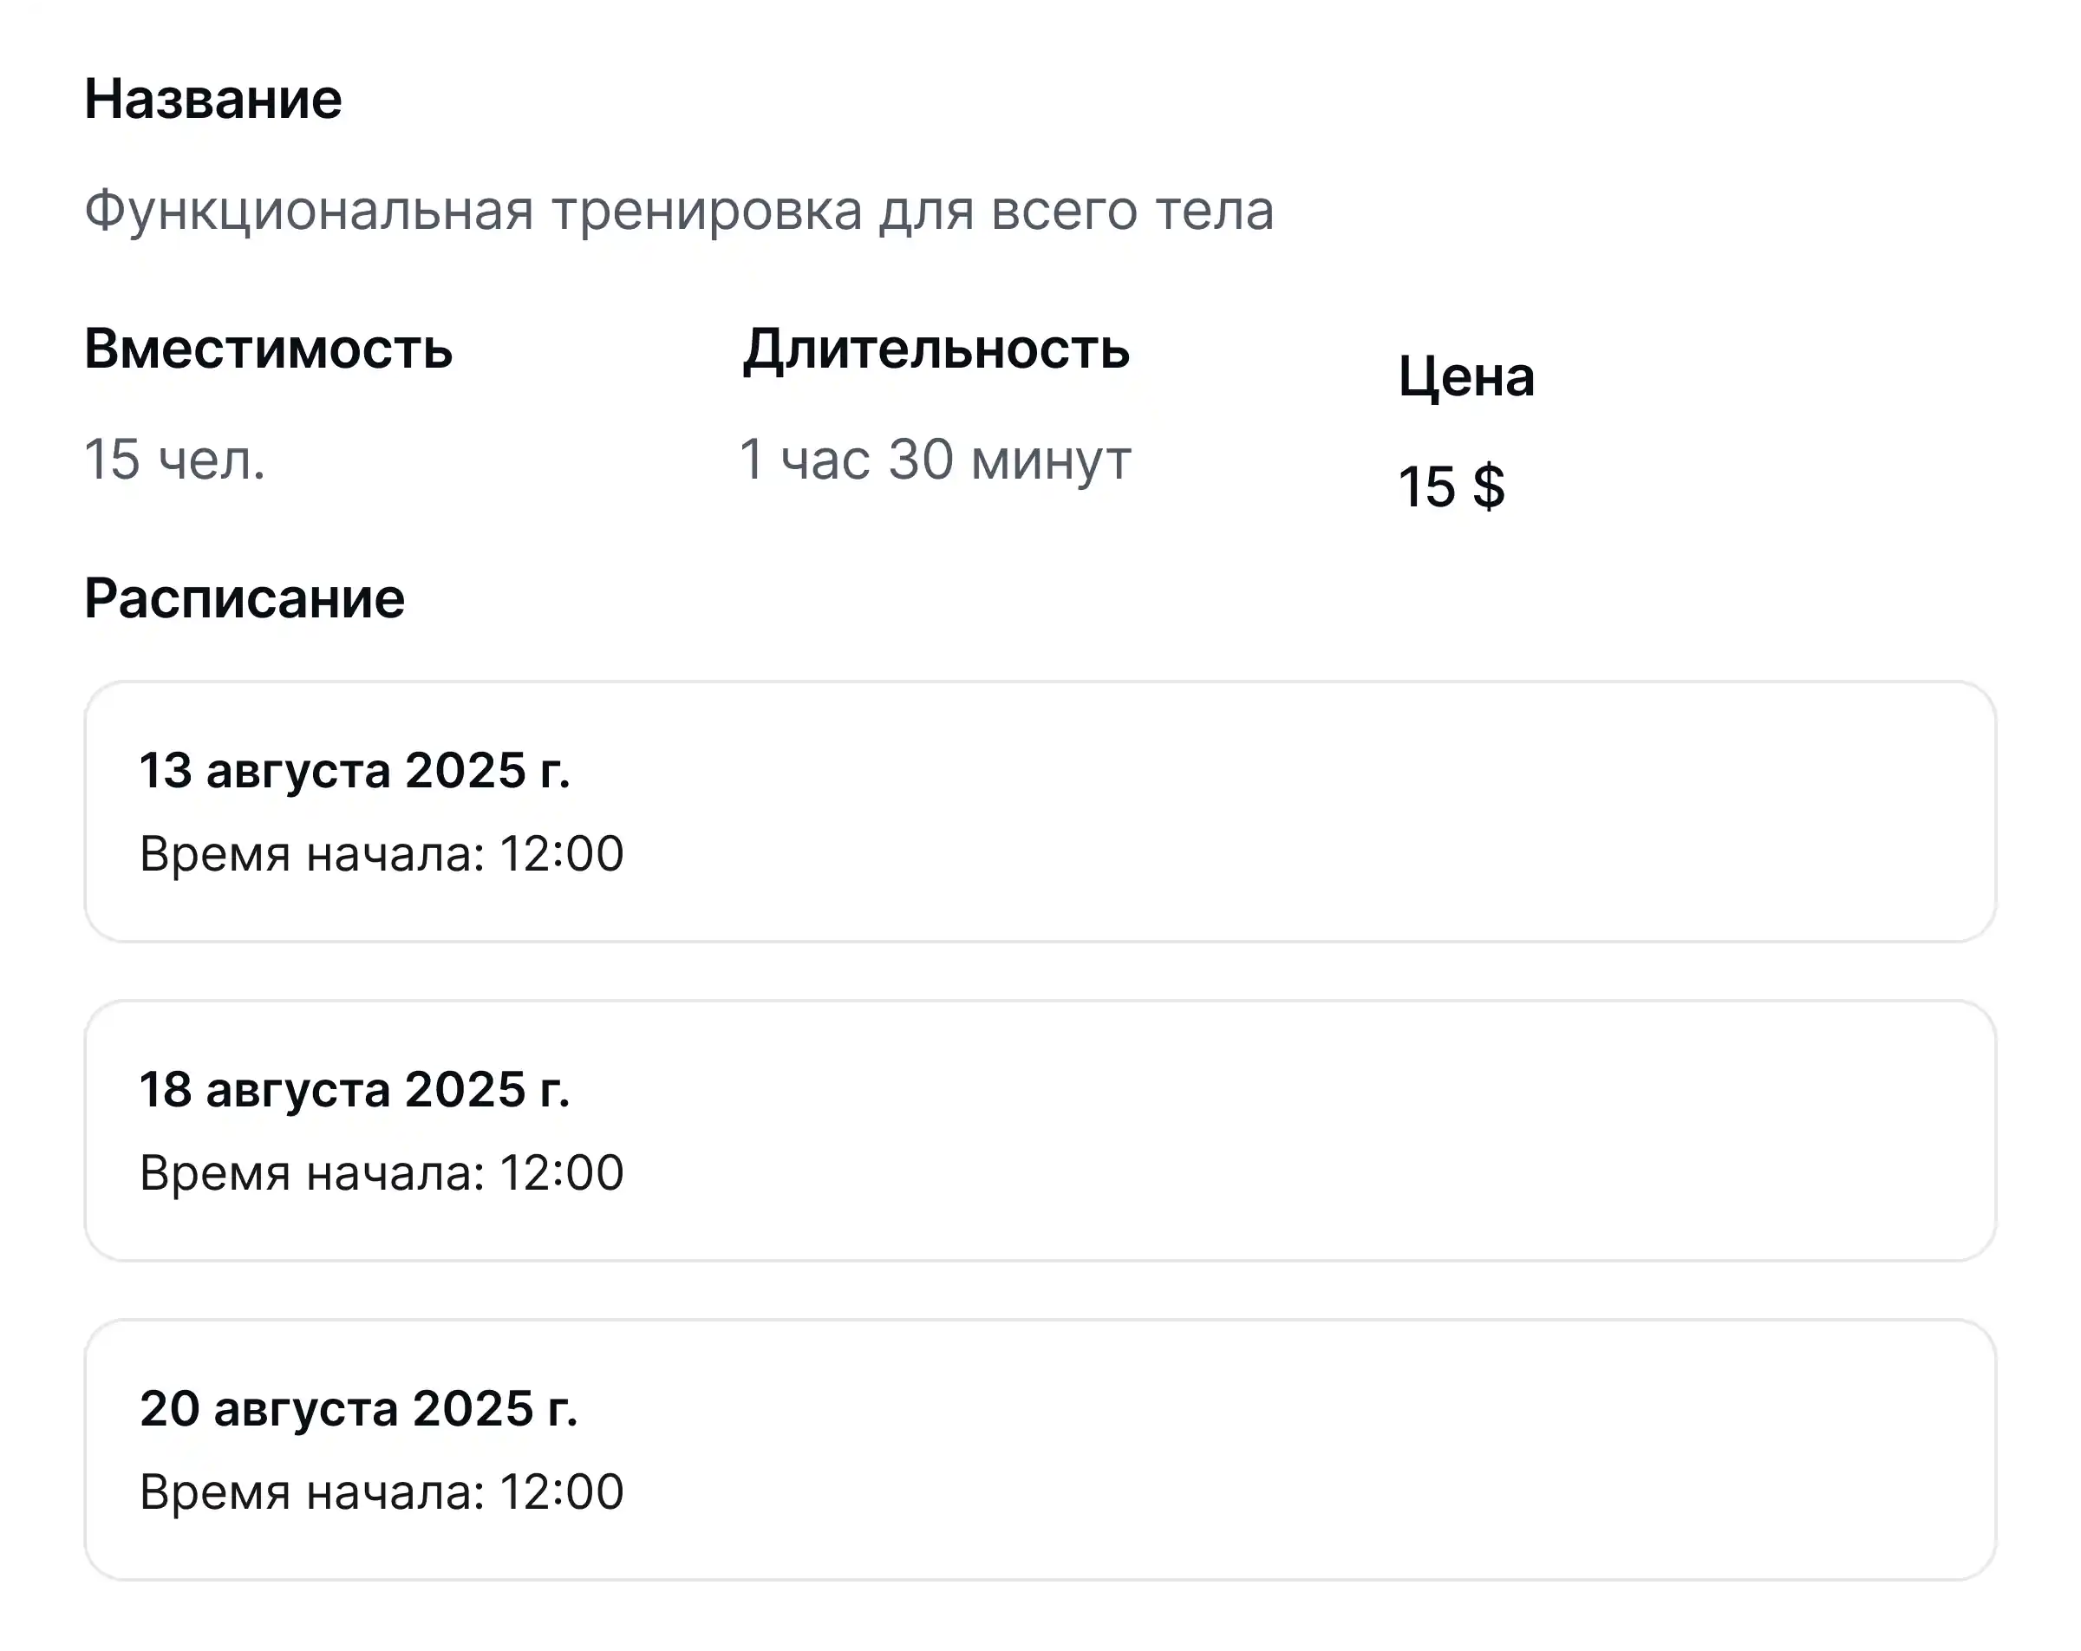Click the dollar sign in the price
This screenshot has width=2081, height=1651.
click(1489, 486)
